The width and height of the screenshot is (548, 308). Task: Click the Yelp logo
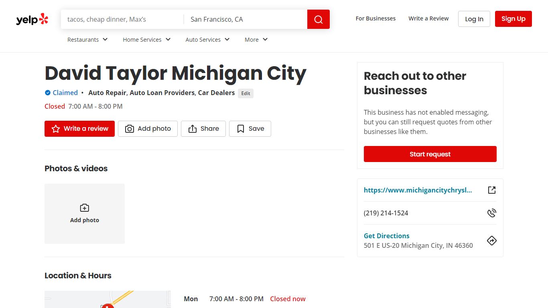pos(32,19)
